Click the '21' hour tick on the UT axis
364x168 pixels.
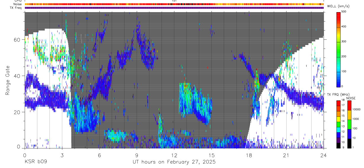286,155
